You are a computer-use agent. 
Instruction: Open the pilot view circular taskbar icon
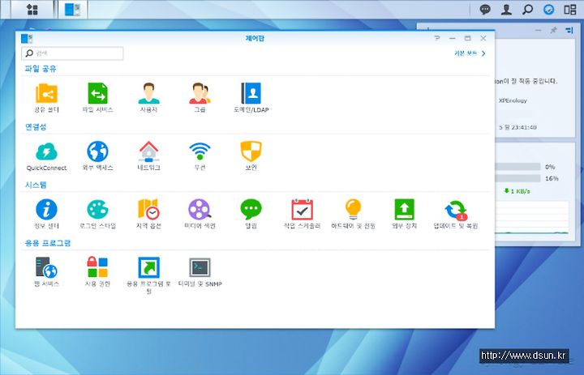548,9
